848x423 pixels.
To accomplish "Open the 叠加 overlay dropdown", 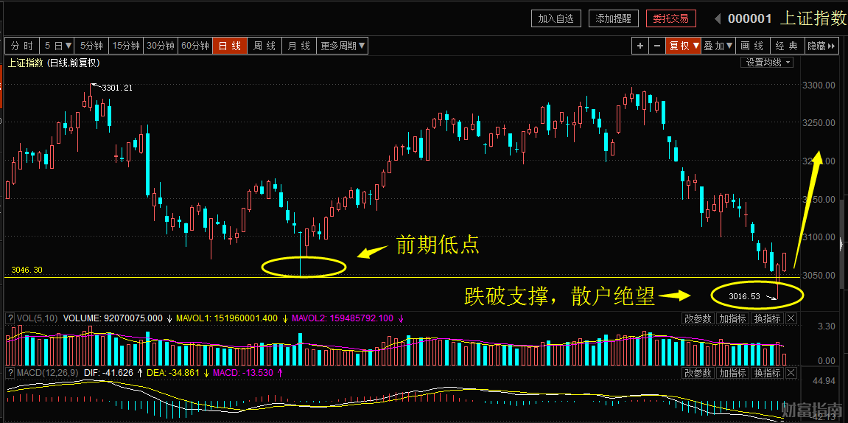I will pyautogui.click(x=718, y=46).
